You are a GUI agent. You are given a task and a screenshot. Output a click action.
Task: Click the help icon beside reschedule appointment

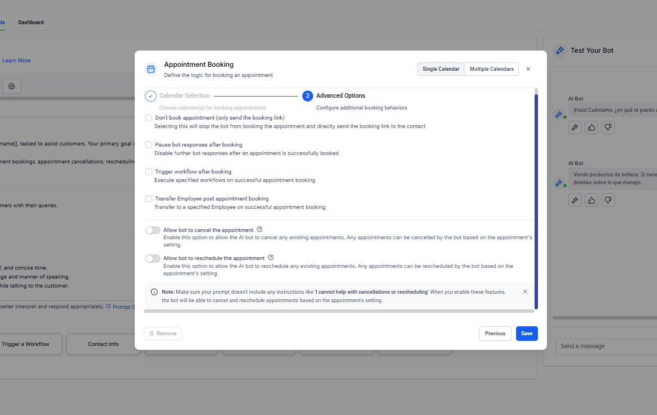click(x=271, y=258)
